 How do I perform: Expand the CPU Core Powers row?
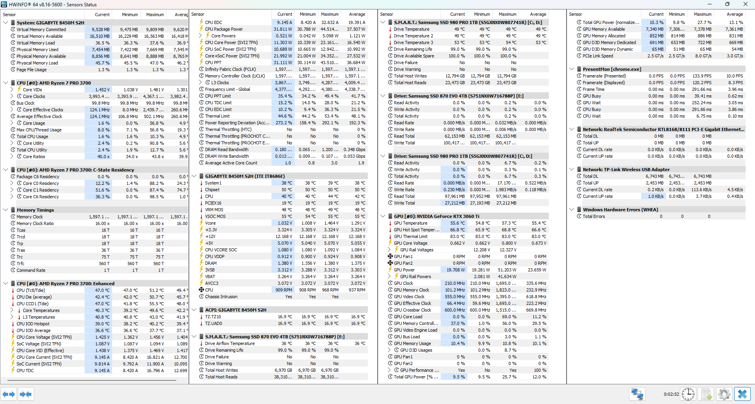(x=200, y=36)
